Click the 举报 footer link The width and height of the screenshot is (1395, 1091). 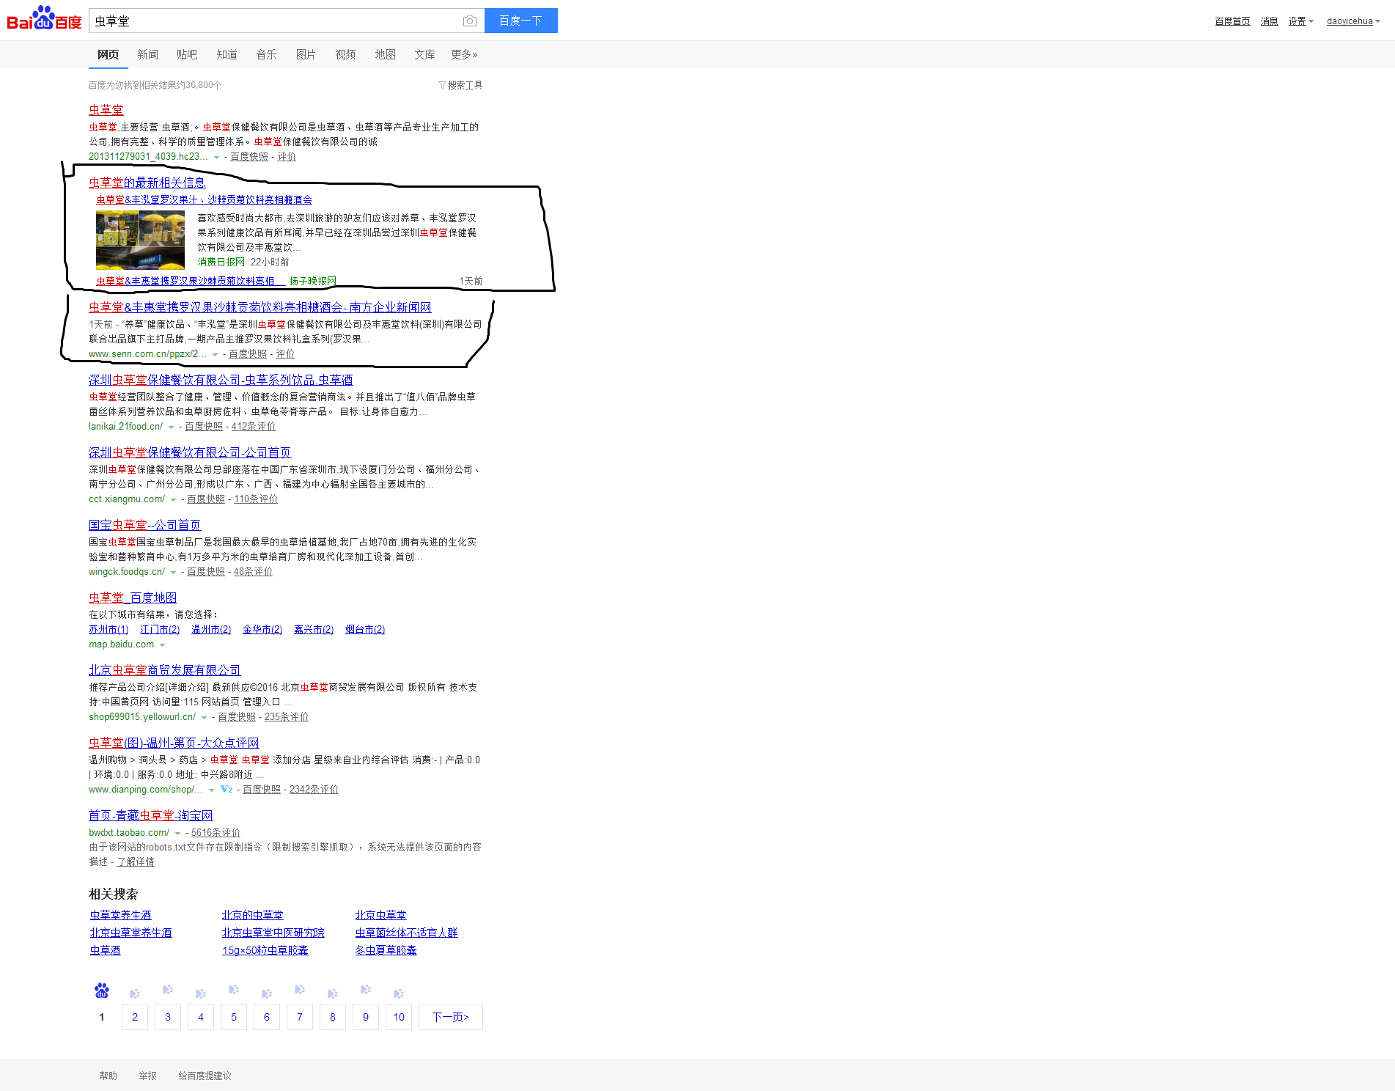tap(148, 1076)
